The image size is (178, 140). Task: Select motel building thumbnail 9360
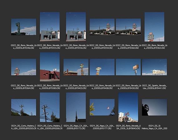[128, 27]
